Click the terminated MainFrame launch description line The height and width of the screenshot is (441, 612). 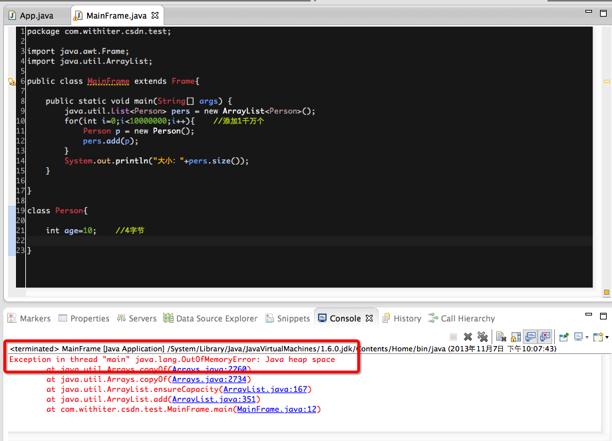[283, 349]
